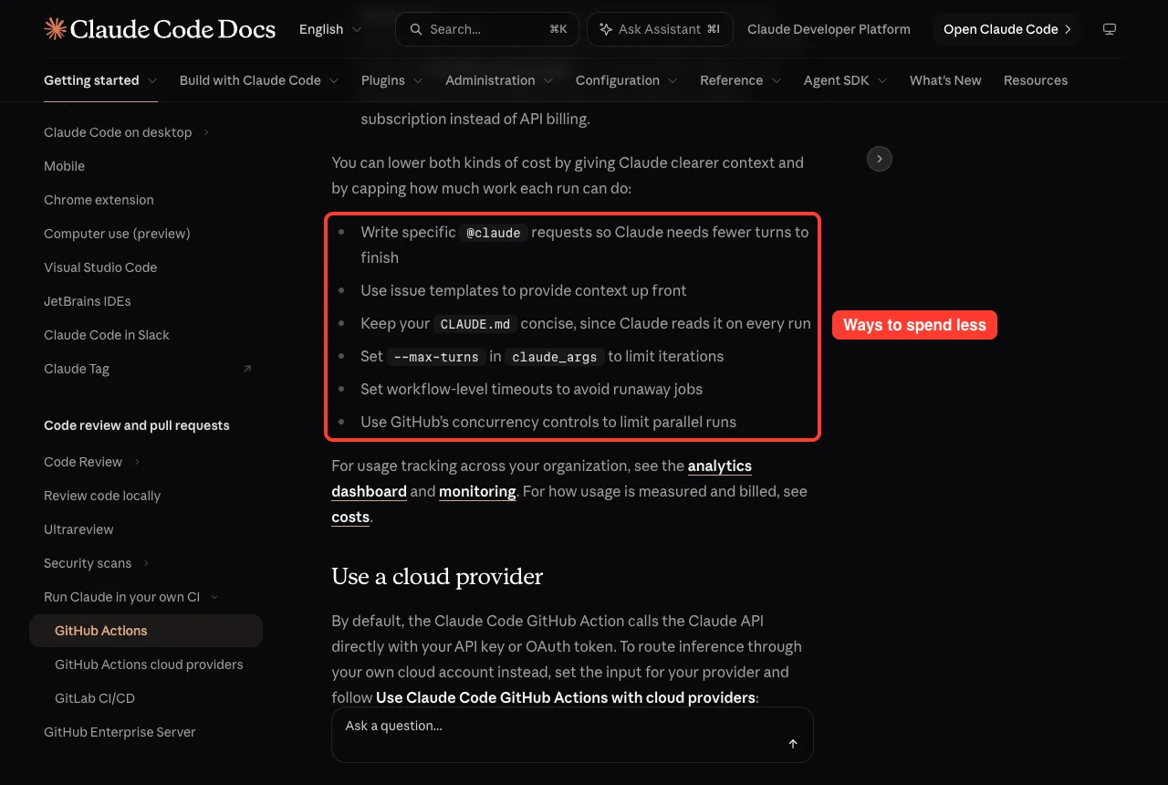This screenshot has height=785, width=1168.
Task: Open the Configuration dropdown menu
Action: [x=627, y=80]
